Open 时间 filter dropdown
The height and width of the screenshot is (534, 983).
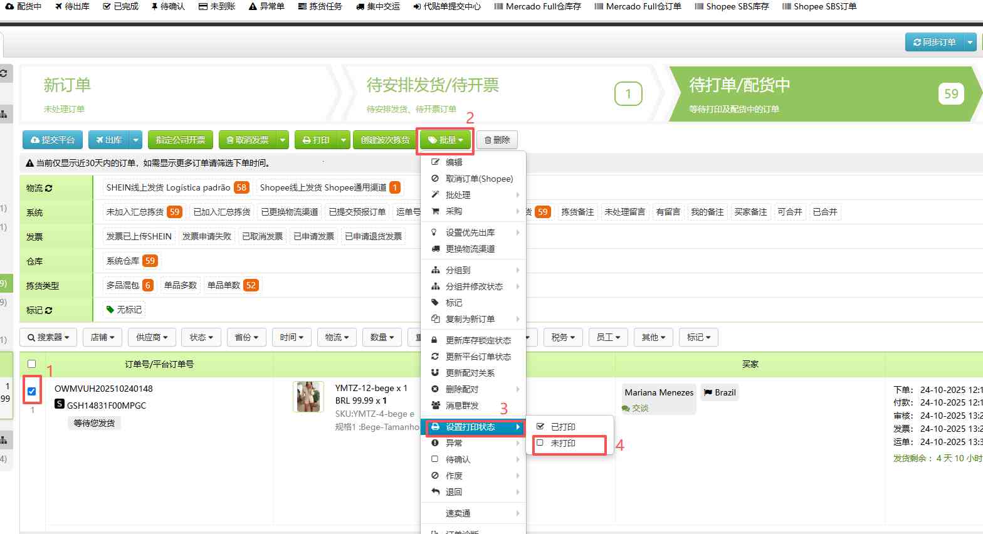292,337
